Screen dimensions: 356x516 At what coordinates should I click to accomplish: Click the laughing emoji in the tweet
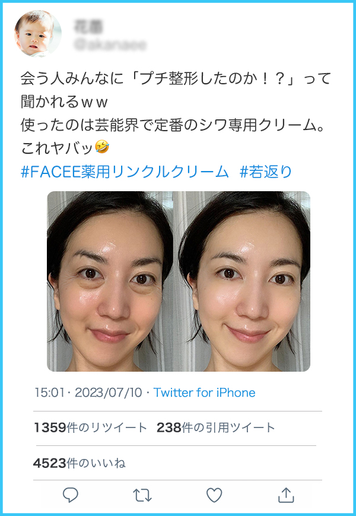pos(102,147)
